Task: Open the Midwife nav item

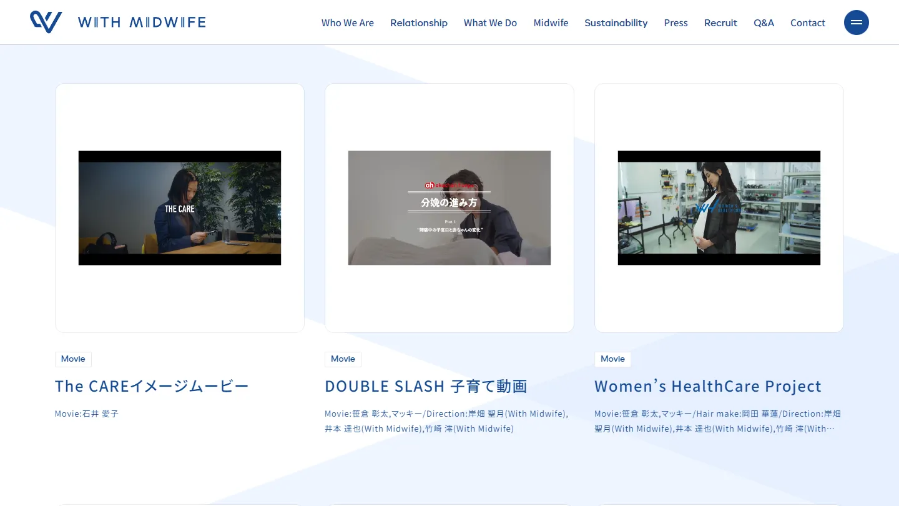Action: pos(551,23)
